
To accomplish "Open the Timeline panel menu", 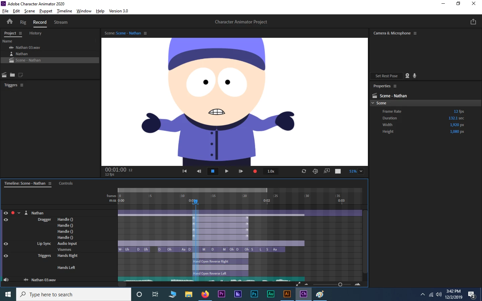I will tap(50, 184).
